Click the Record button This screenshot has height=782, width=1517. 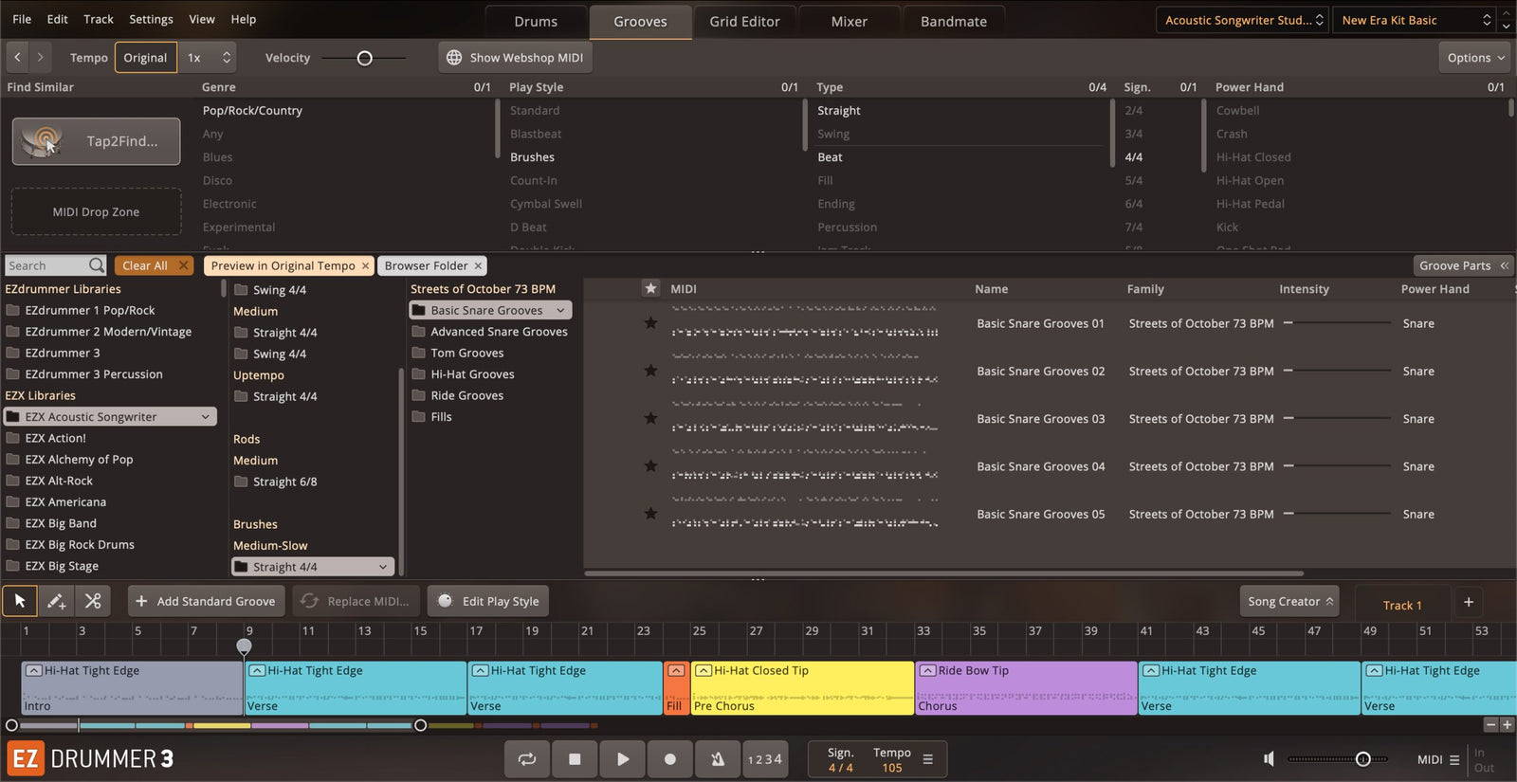pos(670,759)
